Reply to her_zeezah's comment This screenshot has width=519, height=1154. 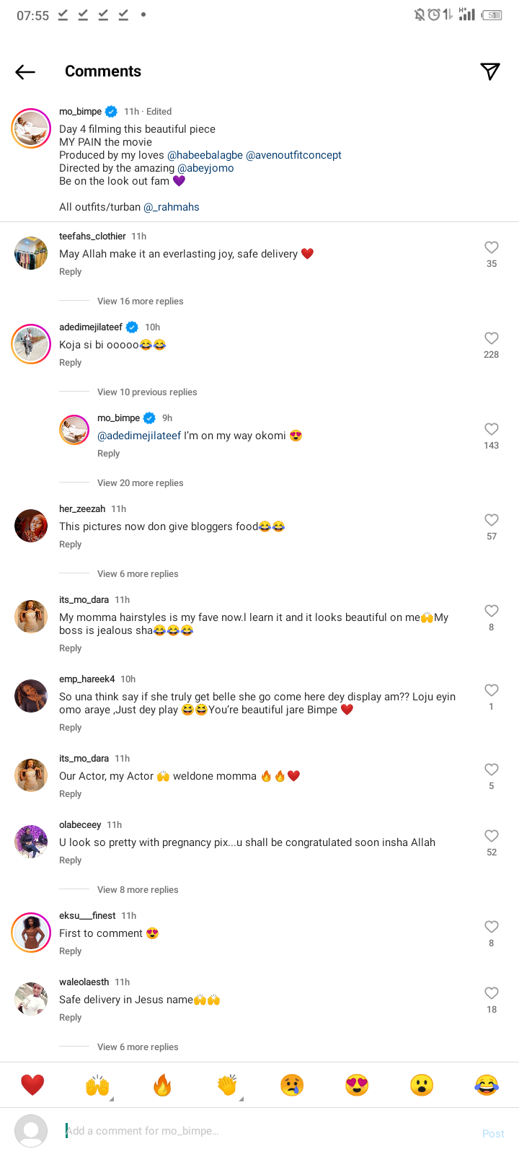pyautogui.click(x=71, y=545)
